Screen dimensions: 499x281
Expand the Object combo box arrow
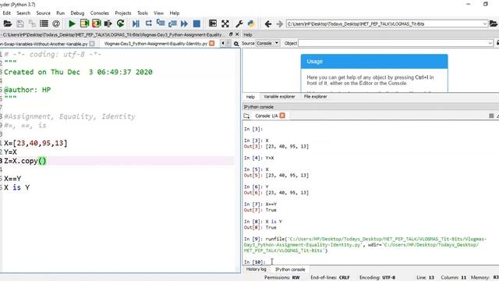pos(490,43)
